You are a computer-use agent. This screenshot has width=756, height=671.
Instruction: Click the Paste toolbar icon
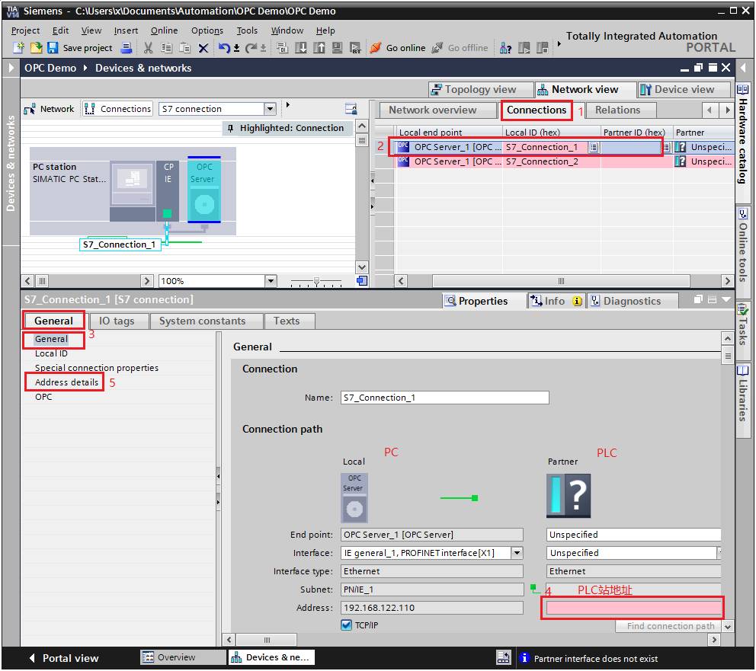184,48
